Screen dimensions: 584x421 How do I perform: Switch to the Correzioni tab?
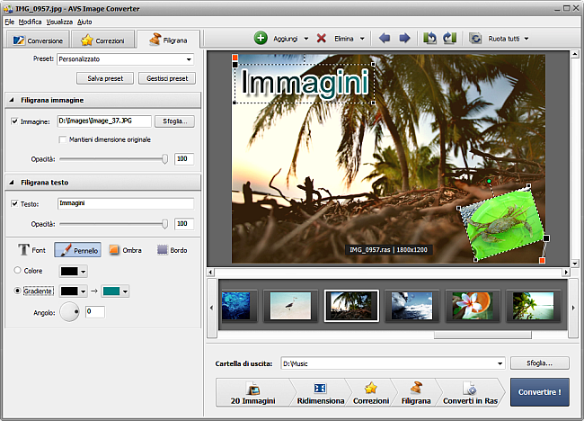[x=103, y=40]
